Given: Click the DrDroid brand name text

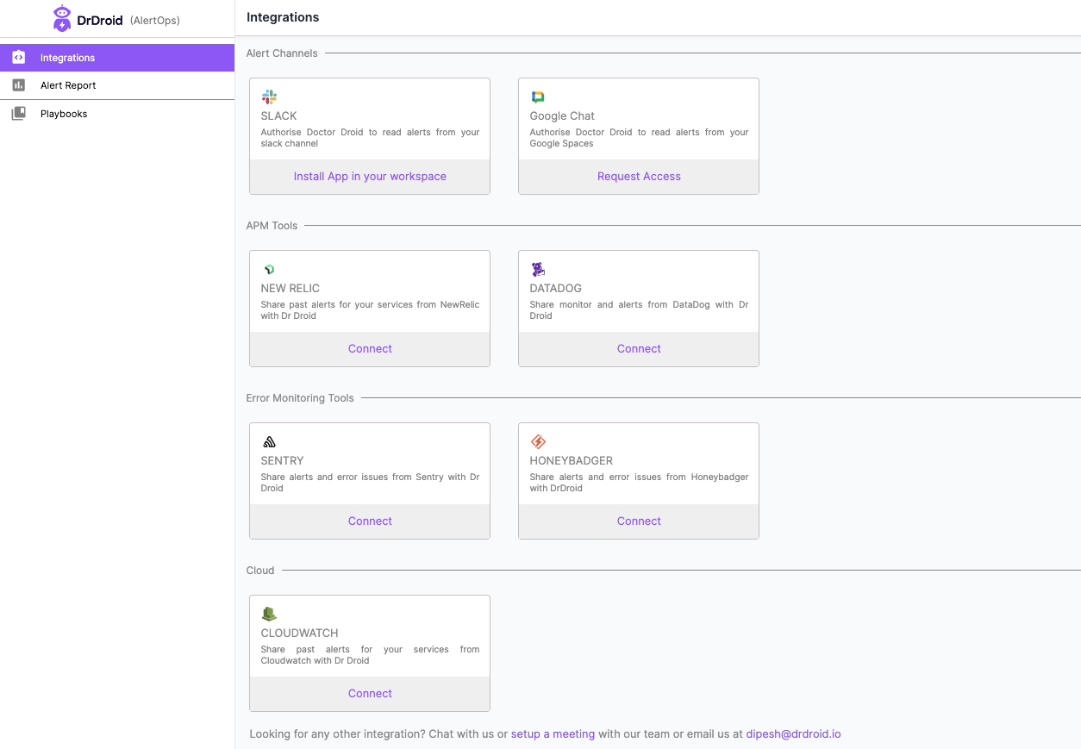Looking at the screenshot, I should pos(100,20).
